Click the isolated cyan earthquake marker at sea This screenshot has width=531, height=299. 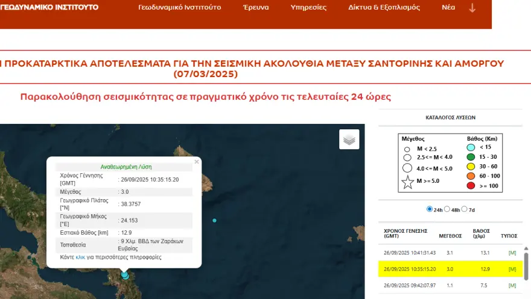[x=214, y=221]
